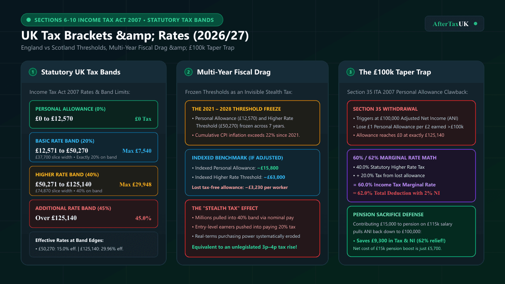Click the 'Cumulative CPI inflation exceeds 22%' line
This screenshot has height=284, width=505.
246,135
